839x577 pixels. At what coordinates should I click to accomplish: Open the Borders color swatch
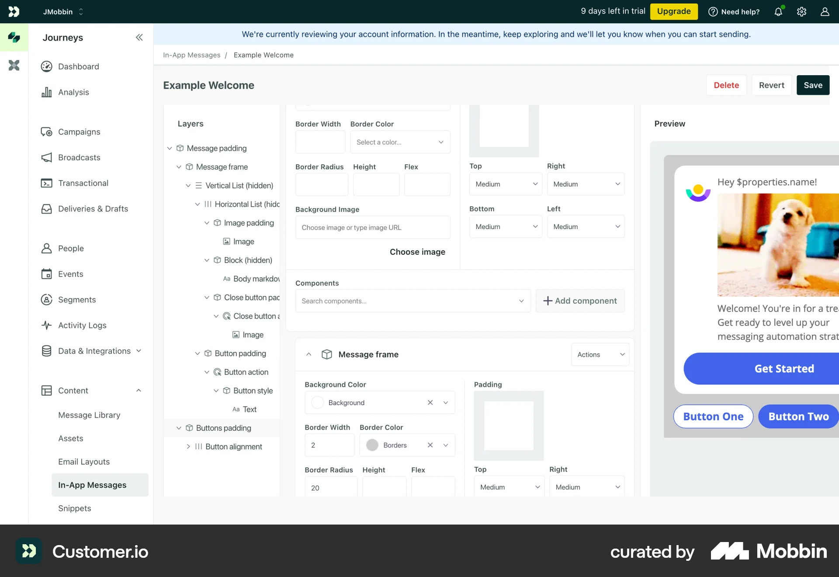(372, 445)
